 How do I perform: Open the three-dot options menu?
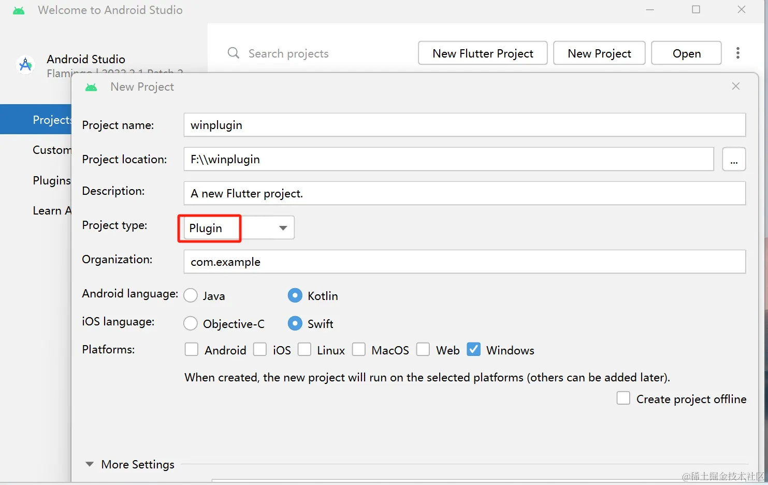(737, 53)
